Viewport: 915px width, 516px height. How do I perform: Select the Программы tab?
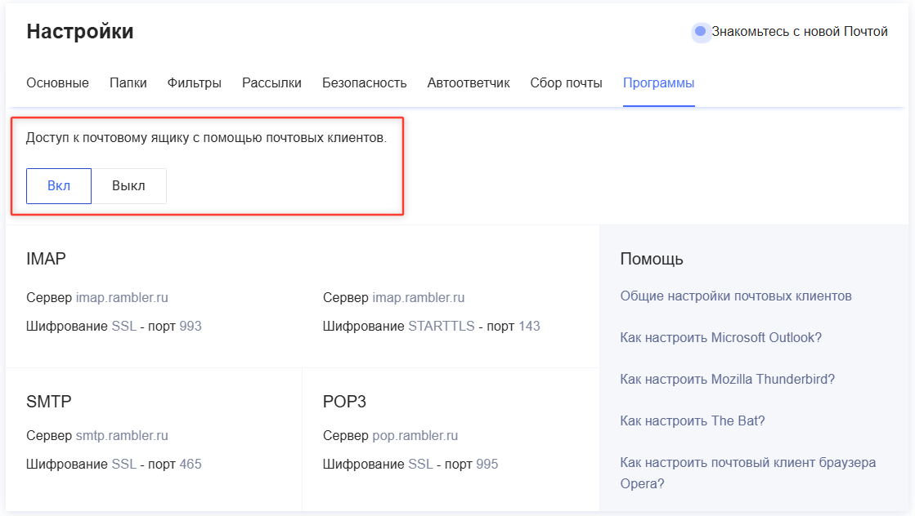tap(658, 83)
